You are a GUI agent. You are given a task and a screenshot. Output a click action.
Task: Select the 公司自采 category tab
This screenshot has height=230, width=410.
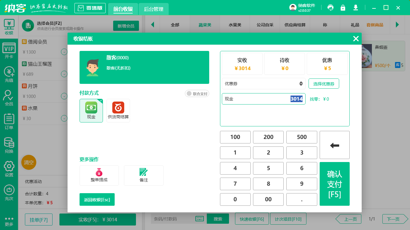(265, 25)
